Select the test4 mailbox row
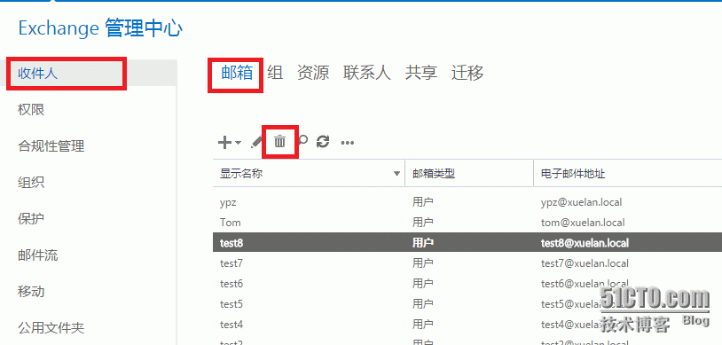This screenshot has width=722, height=345. tap(467, 325)
